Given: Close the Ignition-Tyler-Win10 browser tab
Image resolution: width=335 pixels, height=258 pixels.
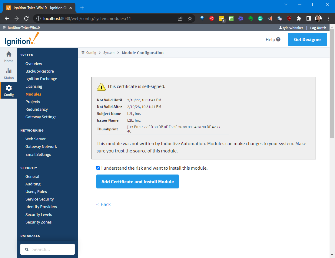Looking at the screenshot, I should pos(71,8).
